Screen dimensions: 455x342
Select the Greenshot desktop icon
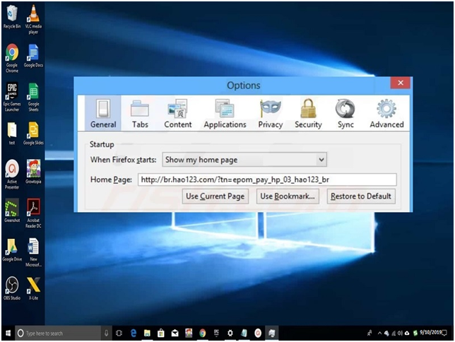coord(12,211)
